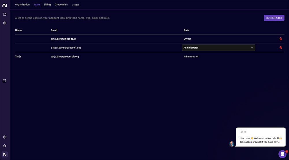Open the Nocodo account icon at the sidebar bottom
This screenshot has height=160, width=289.
5,154
